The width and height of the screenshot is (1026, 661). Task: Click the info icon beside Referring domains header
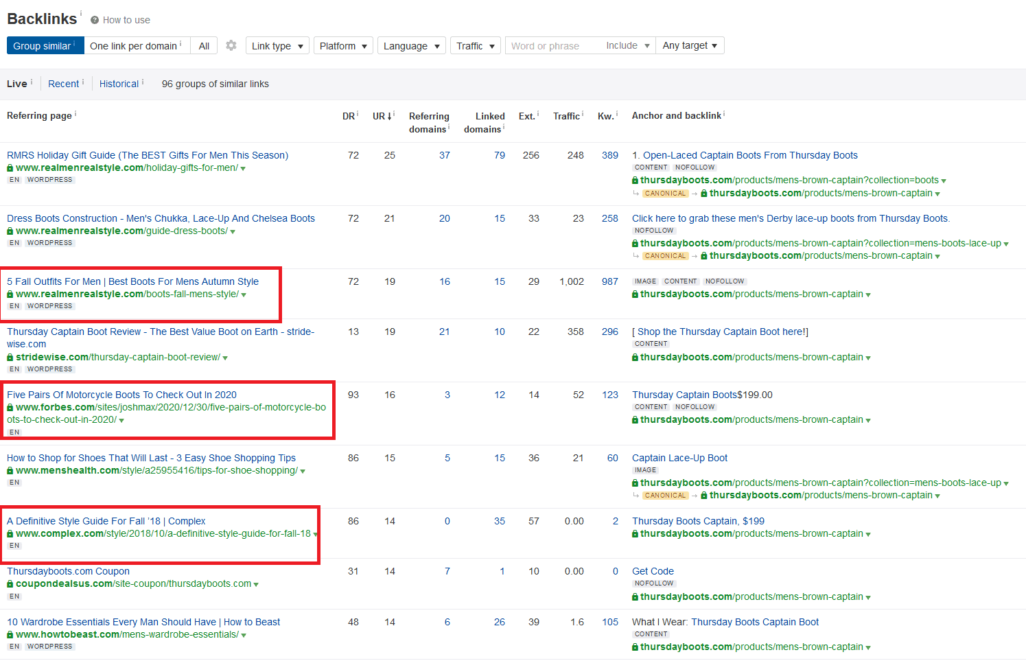tap(449, 127)
